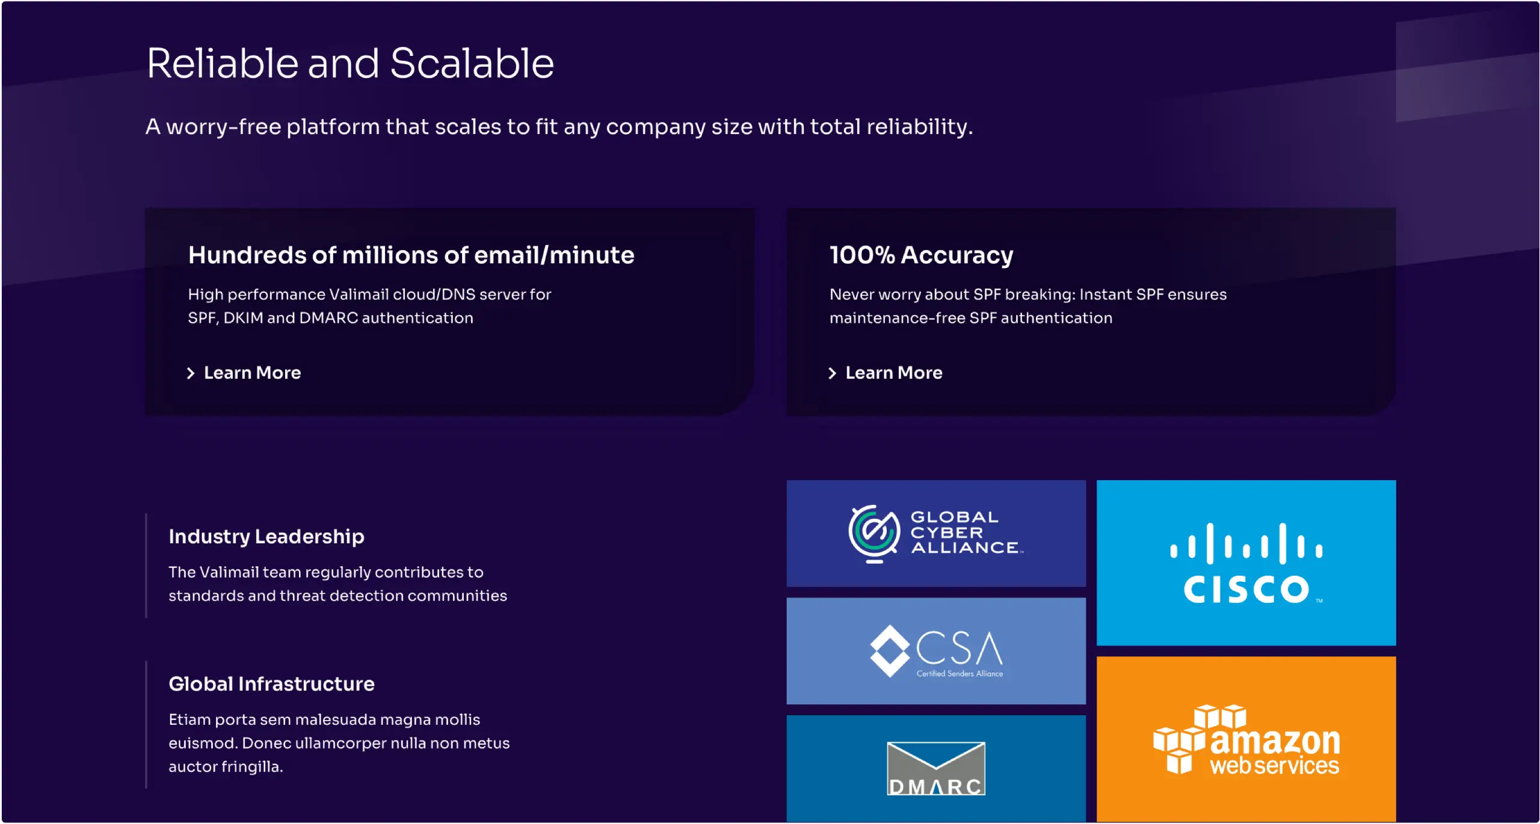Image resolution: width=1540 pixels, height=824 pixels.
Task: Click chevron beside Learn More under email/minute
Action: click(x=191, y=373)
